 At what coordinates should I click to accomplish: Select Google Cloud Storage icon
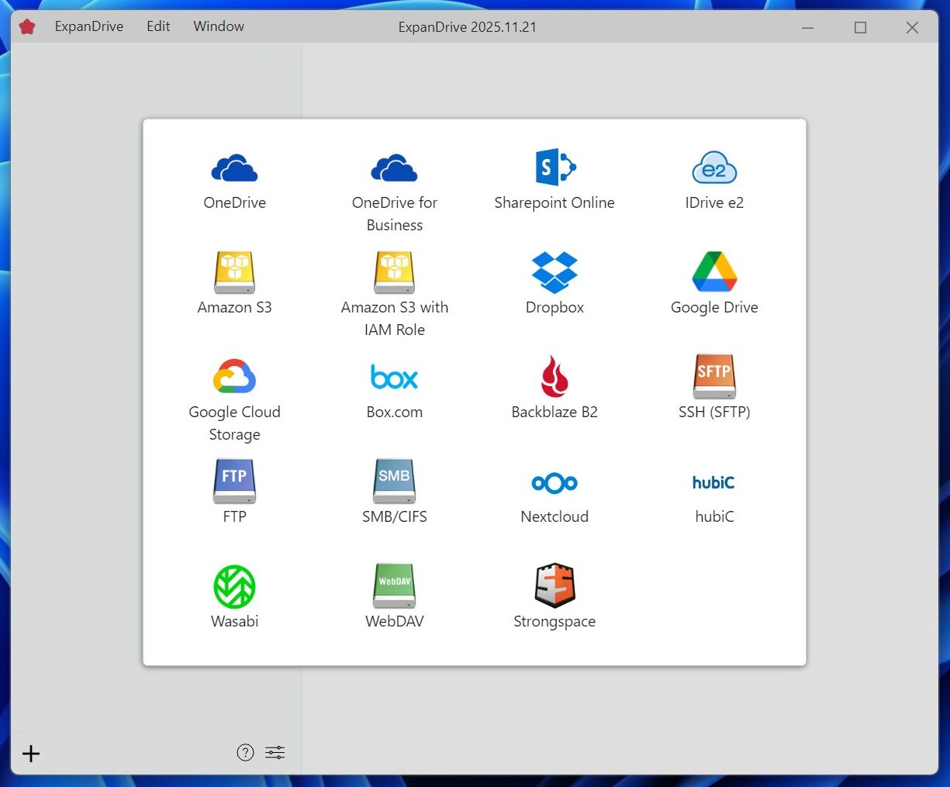[x=234, y=377]
